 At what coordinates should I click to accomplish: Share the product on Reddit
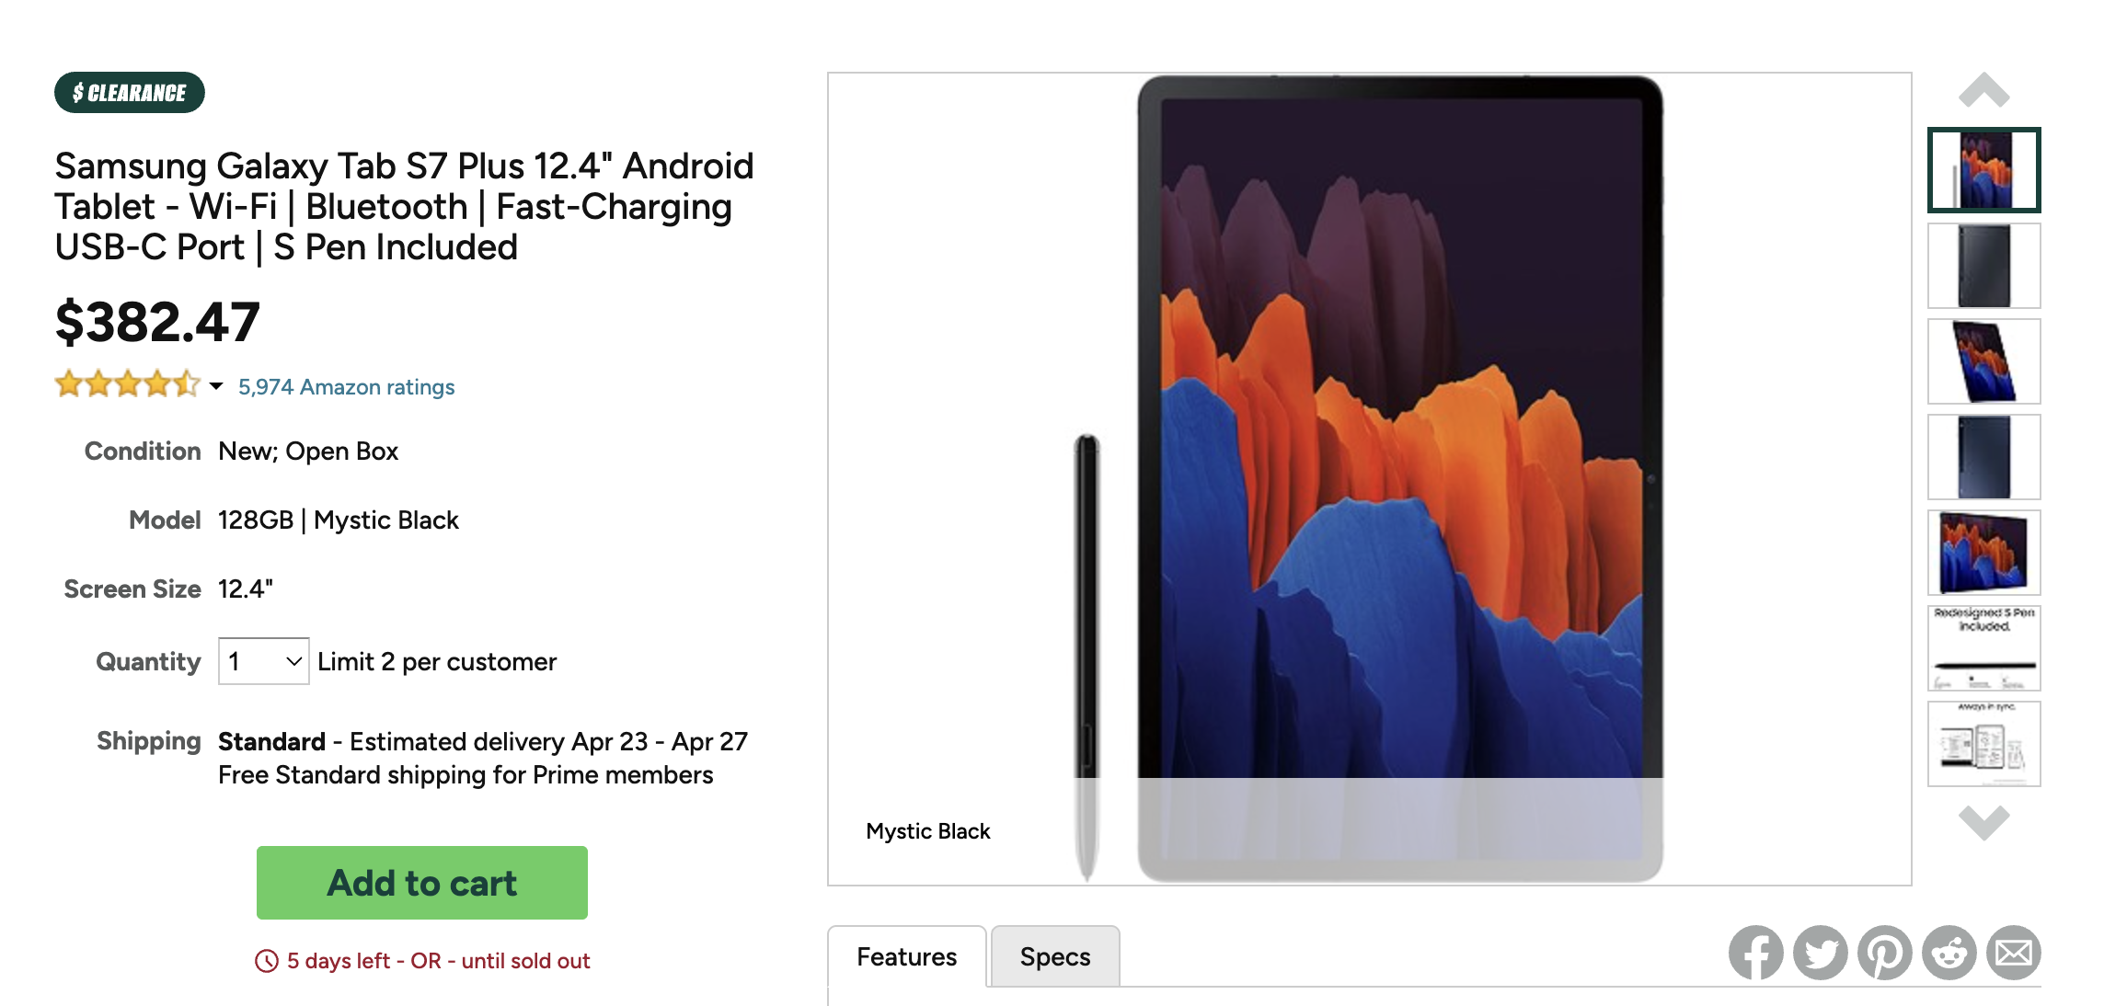[x=1949, y=953]
